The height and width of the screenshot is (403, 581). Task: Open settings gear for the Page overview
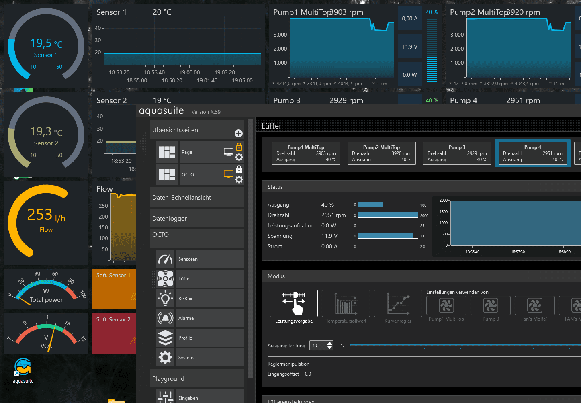[239, 157]
